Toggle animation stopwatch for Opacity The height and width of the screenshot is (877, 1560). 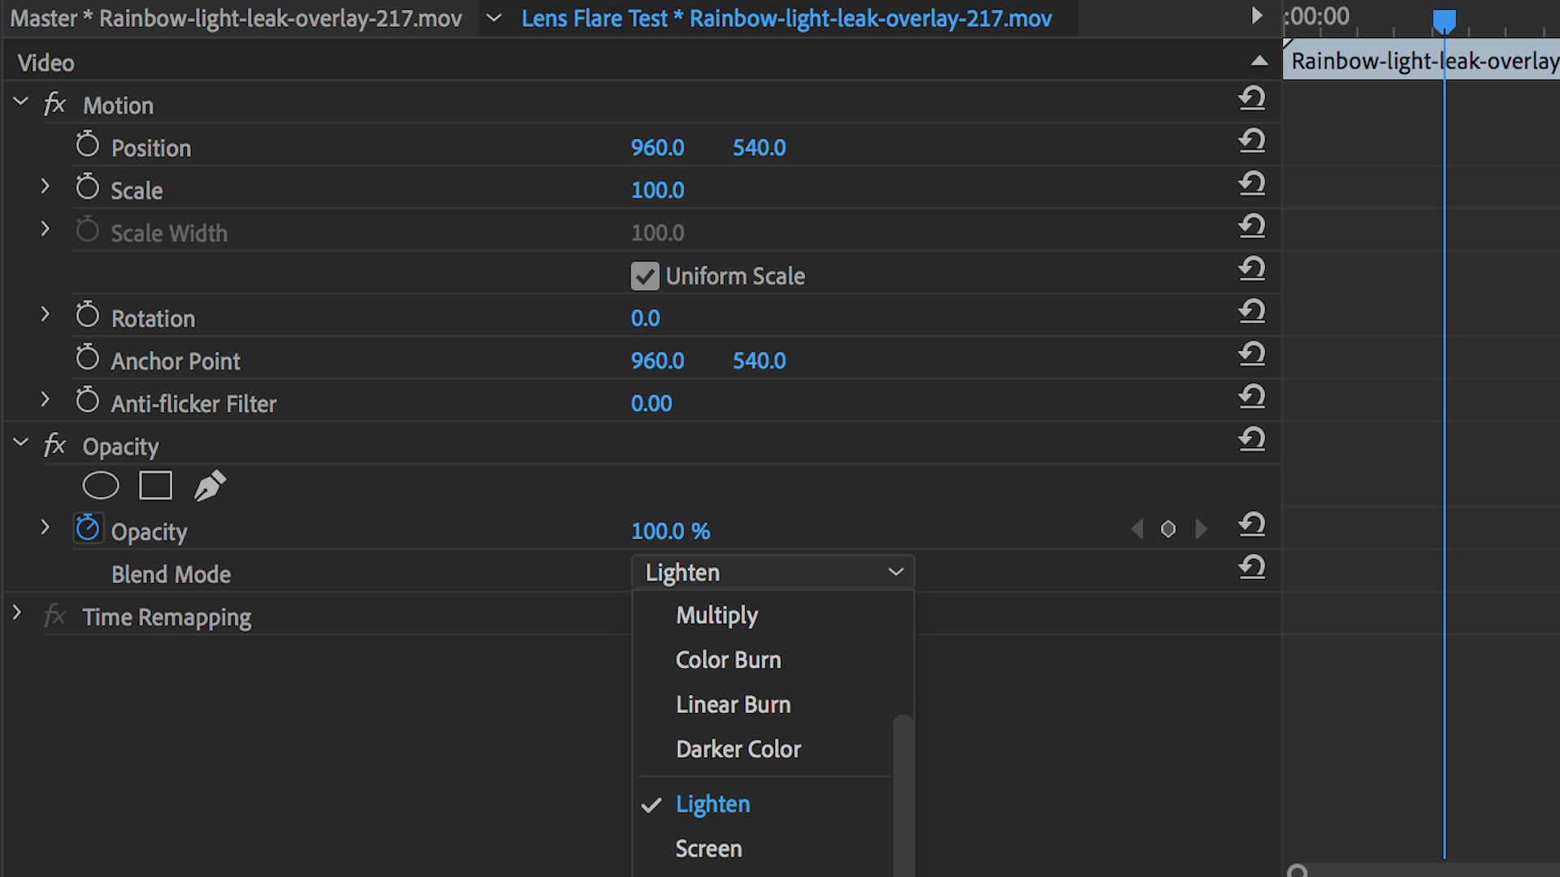click(88, 529)
